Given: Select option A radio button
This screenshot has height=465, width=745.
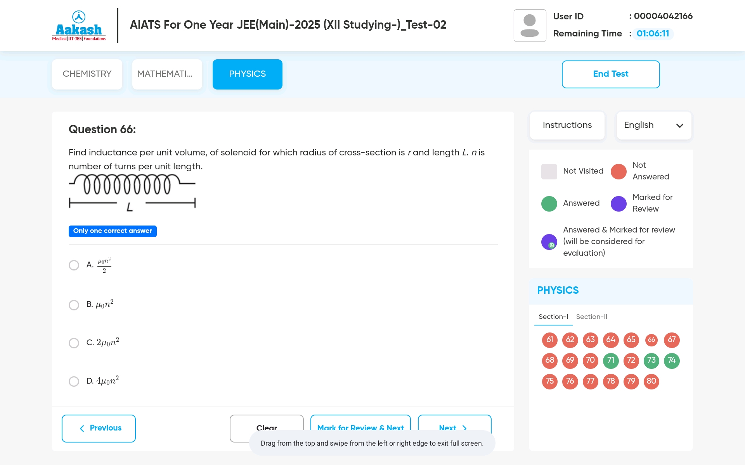Looking at the screenshot, I should (74, 265).
